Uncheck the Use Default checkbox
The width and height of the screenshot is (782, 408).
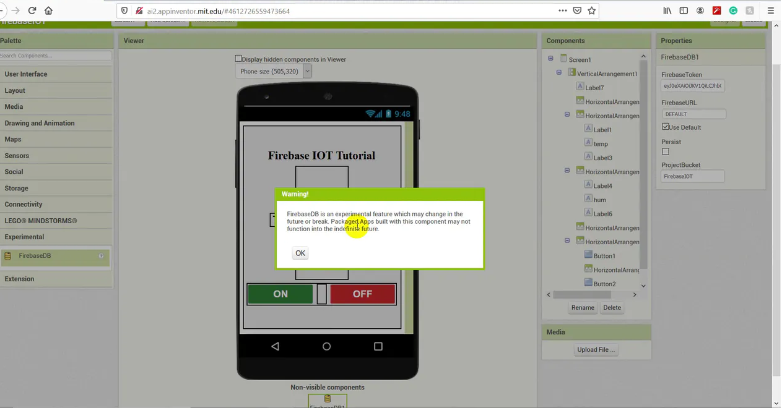pyautogui.click(x=666, y=127)
